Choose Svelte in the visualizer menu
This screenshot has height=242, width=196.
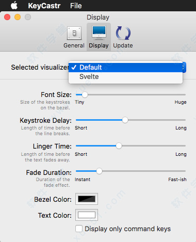125,77
